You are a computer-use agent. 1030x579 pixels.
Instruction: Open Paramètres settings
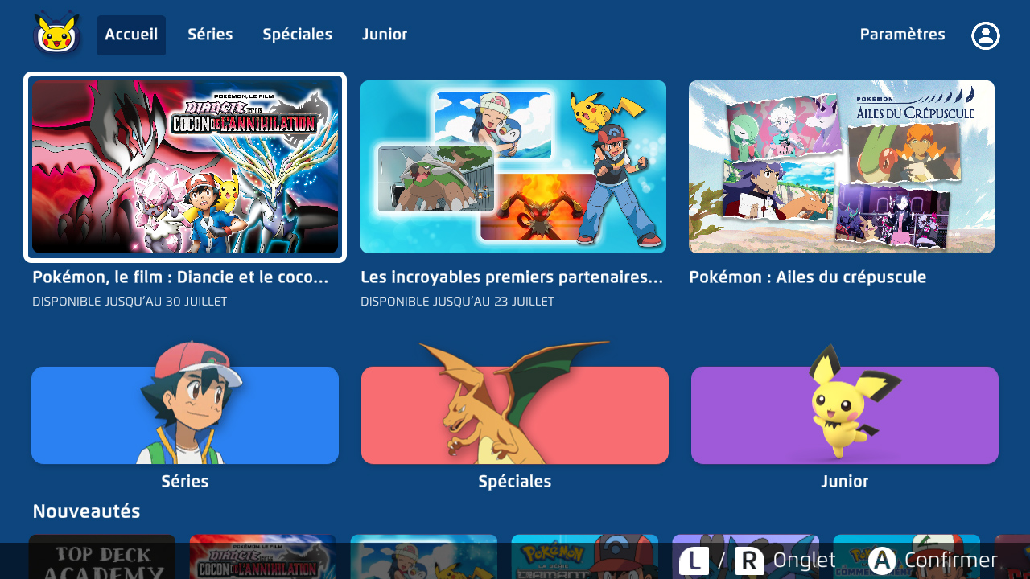[x=902, y=35]
